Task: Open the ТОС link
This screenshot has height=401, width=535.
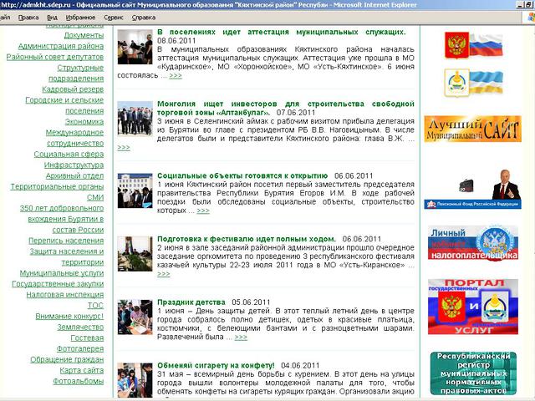Action: (95, 306)
